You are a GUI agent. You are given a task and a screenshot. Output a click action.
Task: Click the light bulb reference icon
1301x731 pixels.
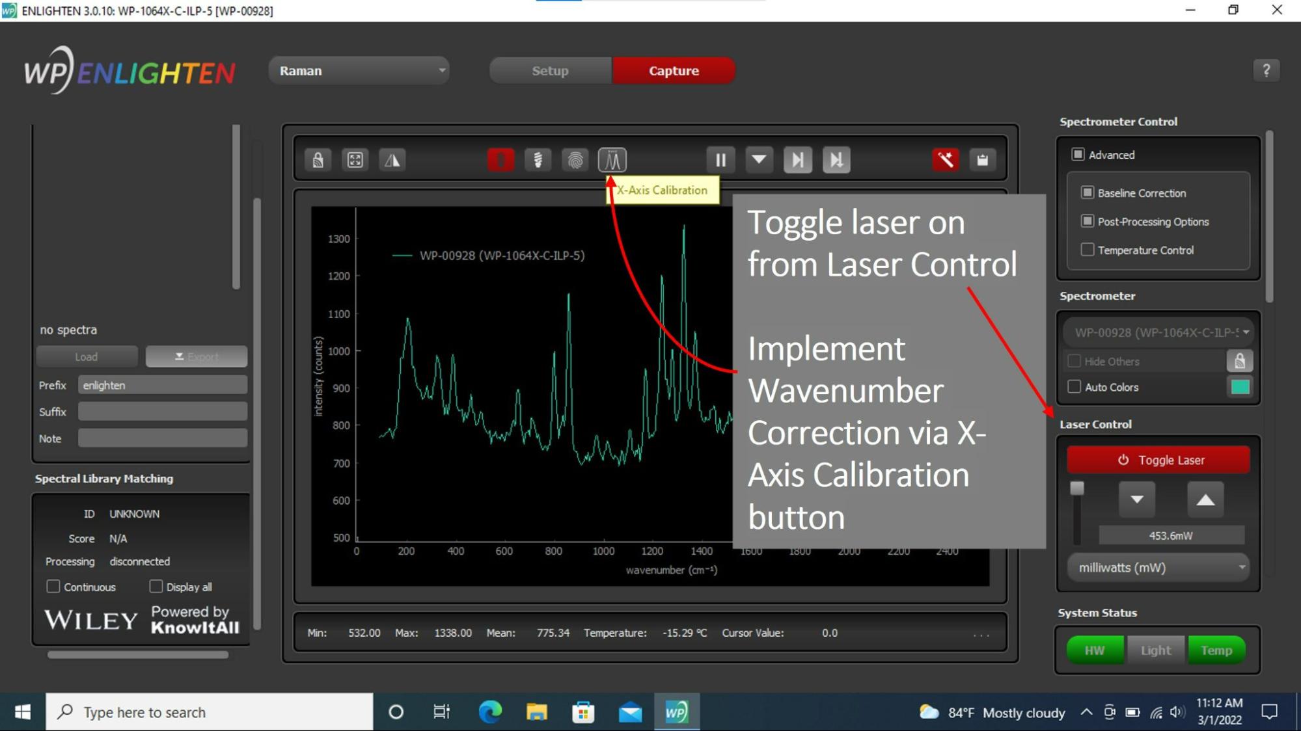pyautogui.click(x=538, y=160)
